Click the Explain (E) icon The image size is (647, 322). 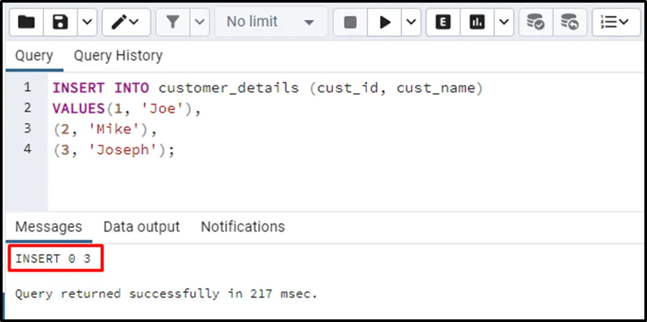[x=444, y=22]
